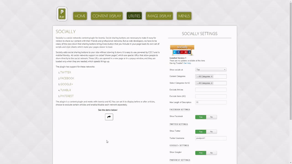Screen dimensions: 292x164
Task: Set Show Google+ to Yes
Action: tap(201, 153)
